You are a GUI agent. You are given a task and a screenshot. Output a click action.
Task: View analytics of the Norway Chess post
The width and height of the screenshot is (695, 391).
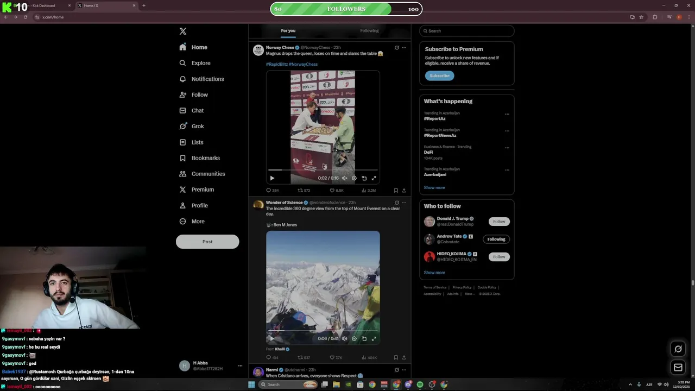(x=368, y=191)
